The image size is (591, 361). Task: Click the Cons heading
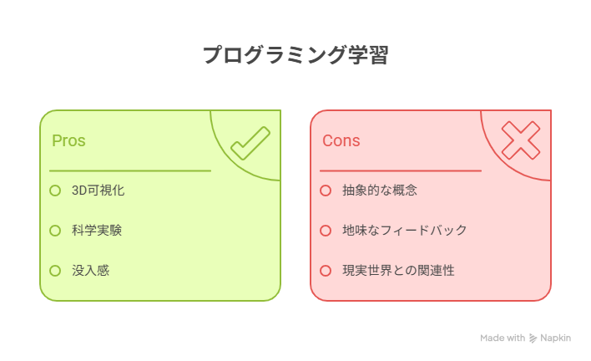[341, 140]
